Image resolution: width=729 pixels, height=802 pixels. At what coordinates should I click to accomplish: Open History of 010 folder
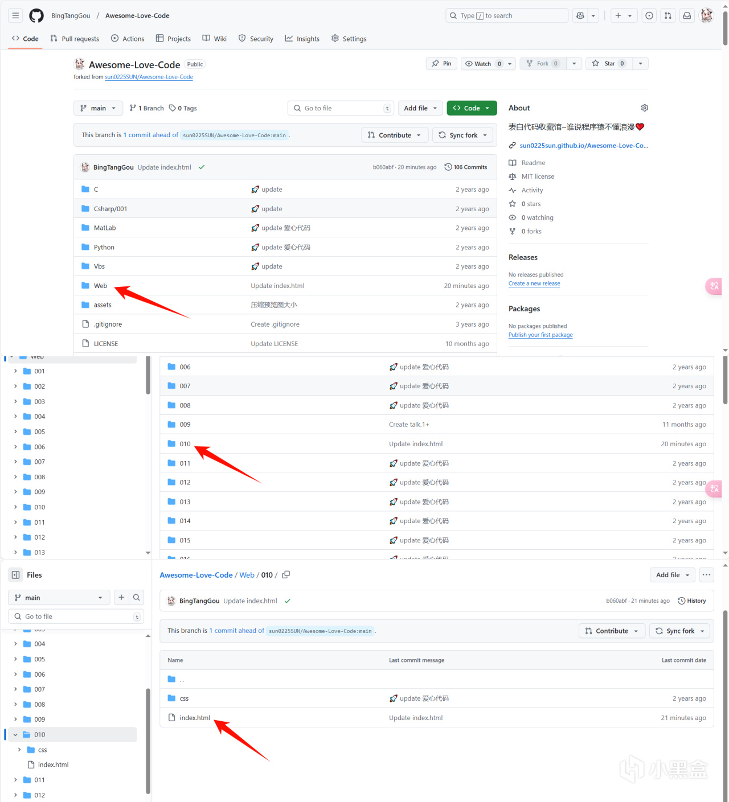(x=692, y=601)
